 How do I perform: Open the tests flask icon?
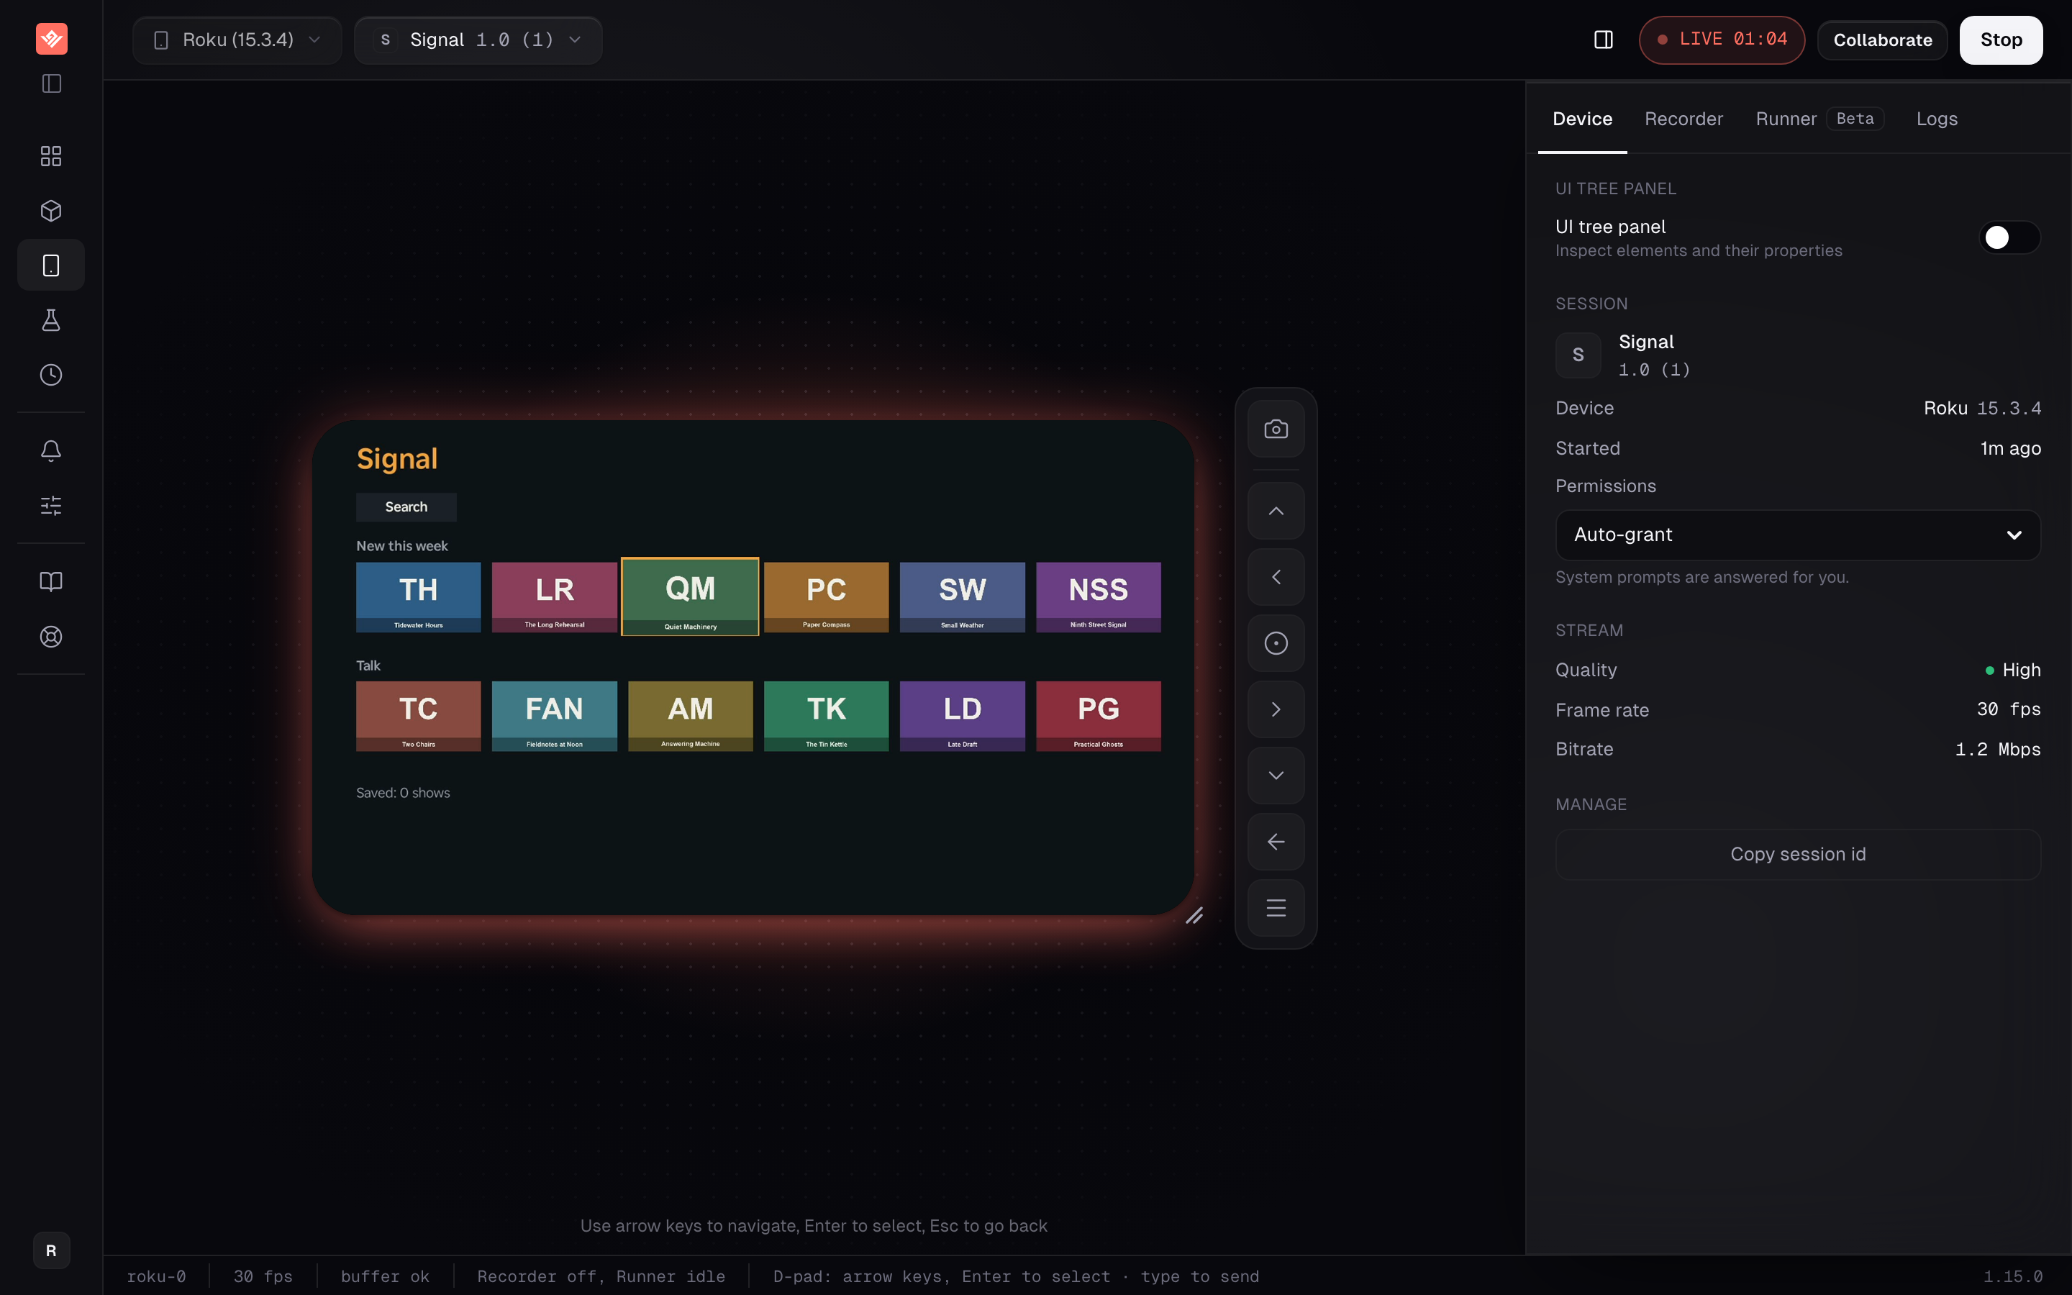pyautogui.click(x=51, y=320)
